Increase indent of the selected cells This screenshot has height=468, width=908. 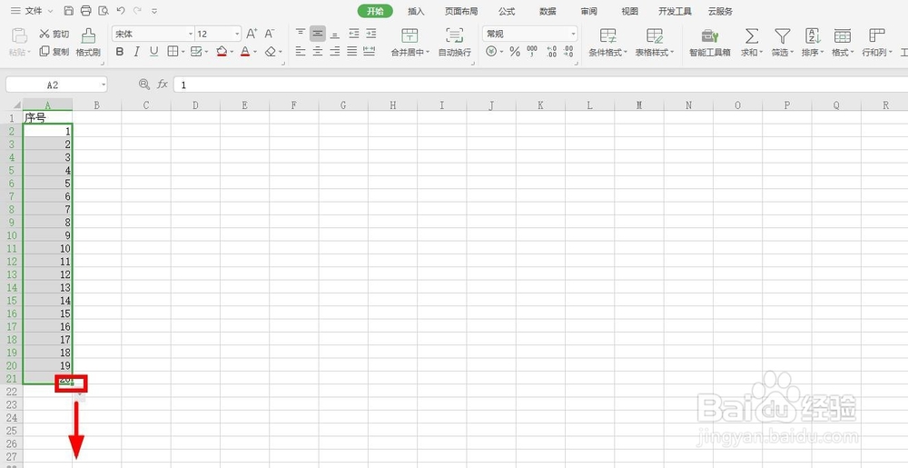point(371,34)
